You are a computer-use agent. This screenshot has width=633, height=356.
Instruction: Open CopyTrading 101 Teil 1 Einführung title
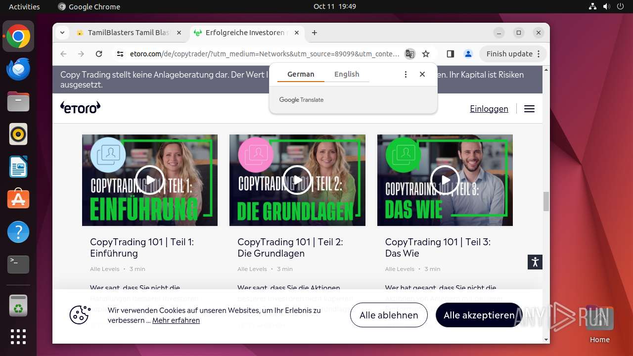click(x=142, y=248)
